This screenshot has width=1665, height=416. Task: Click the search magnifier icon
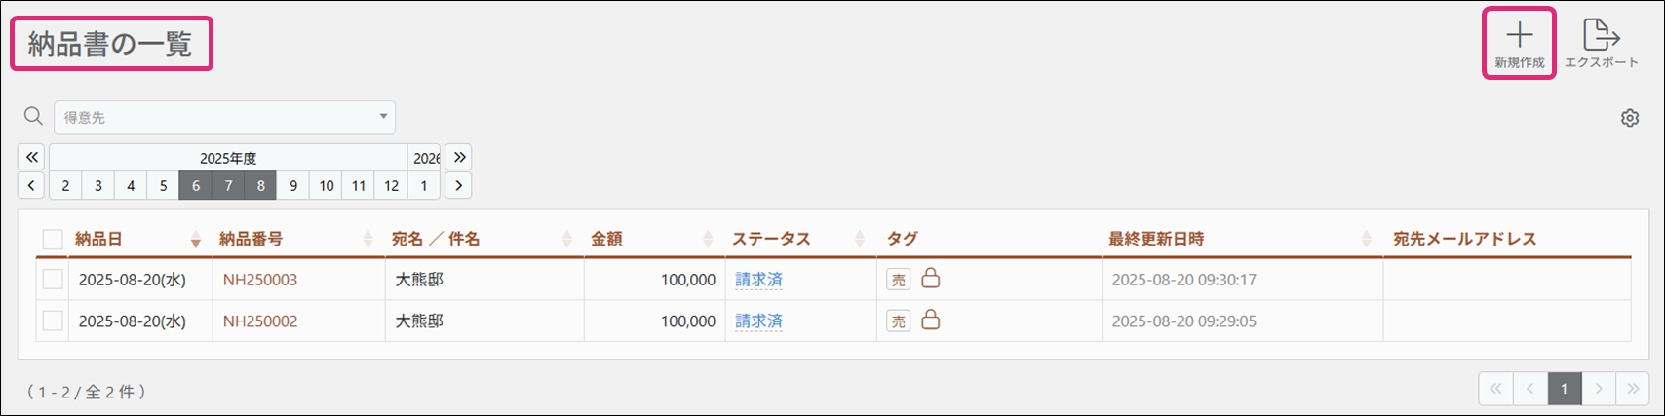coord(33,117)
